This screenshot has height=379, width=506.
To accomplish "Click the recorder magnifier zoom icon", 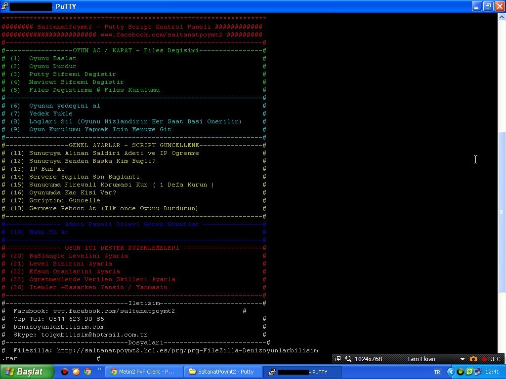I will click(x=348, y=359).
